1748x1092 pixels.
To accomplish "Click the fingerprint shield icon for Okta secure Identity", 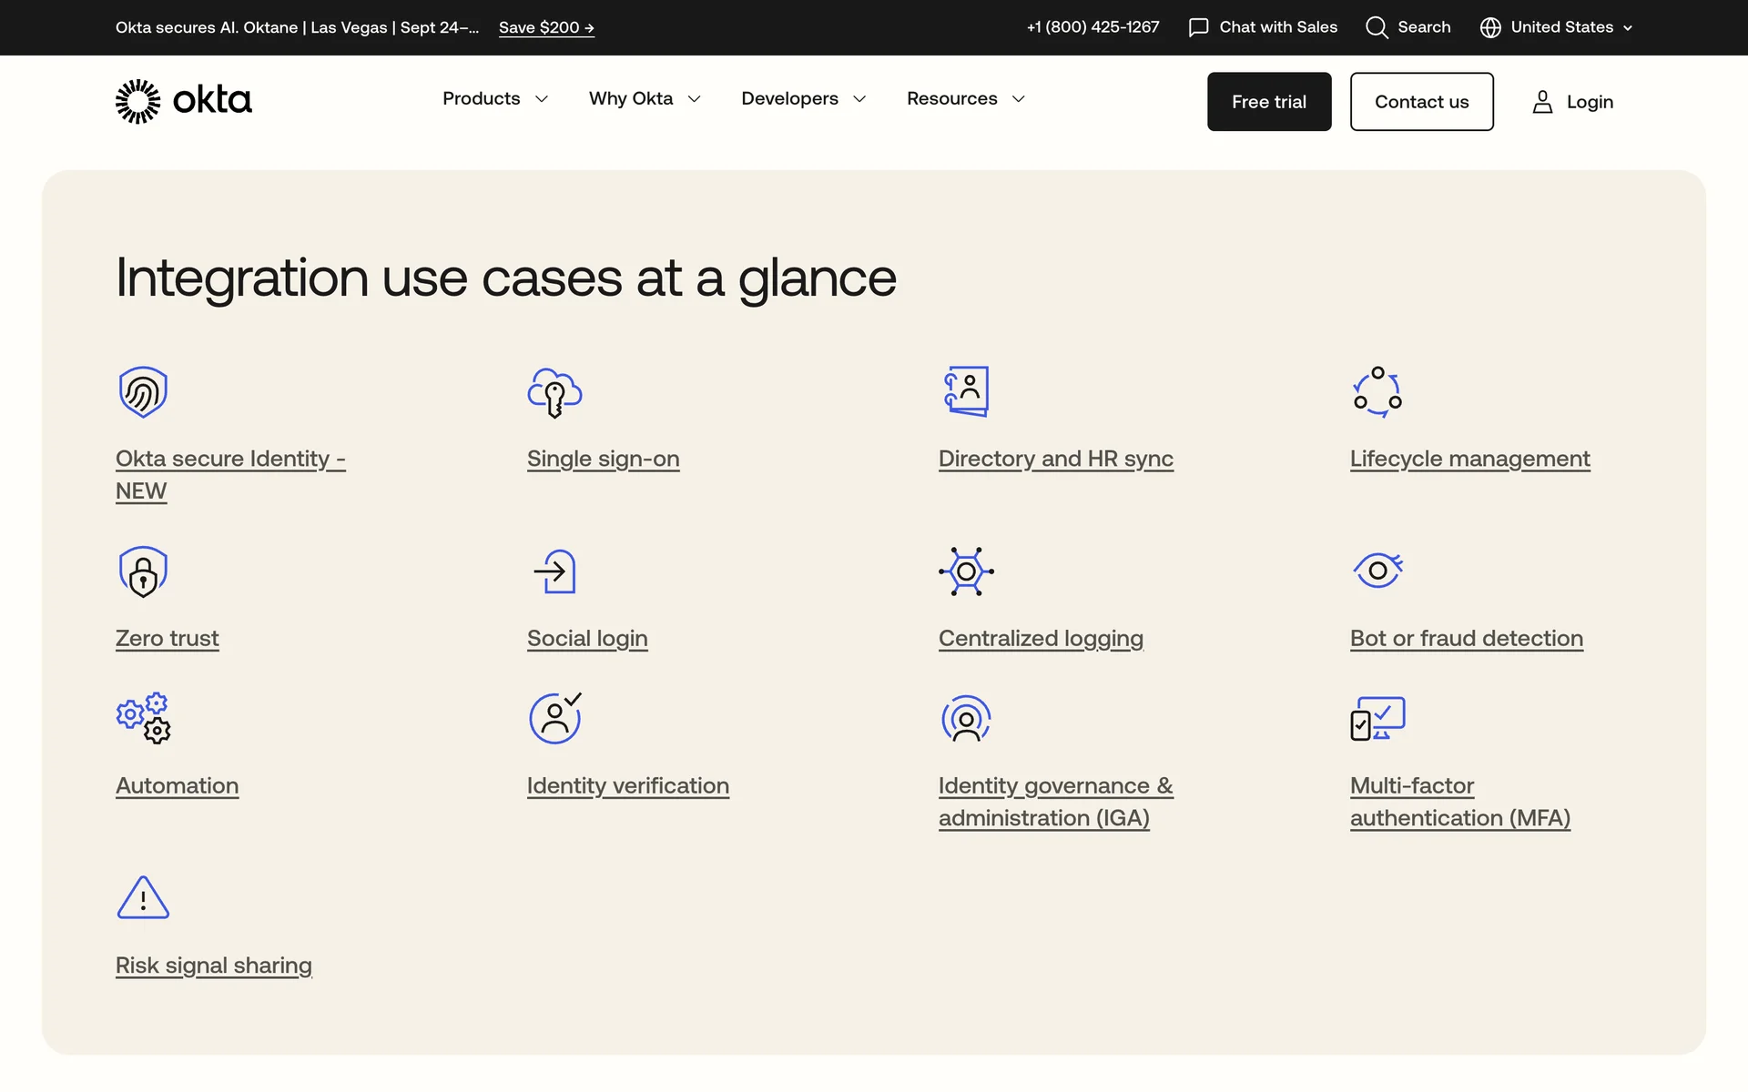I will coord(143,392).
